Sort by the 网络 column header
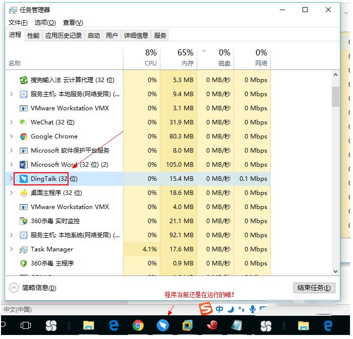 (x=252, y=58)
